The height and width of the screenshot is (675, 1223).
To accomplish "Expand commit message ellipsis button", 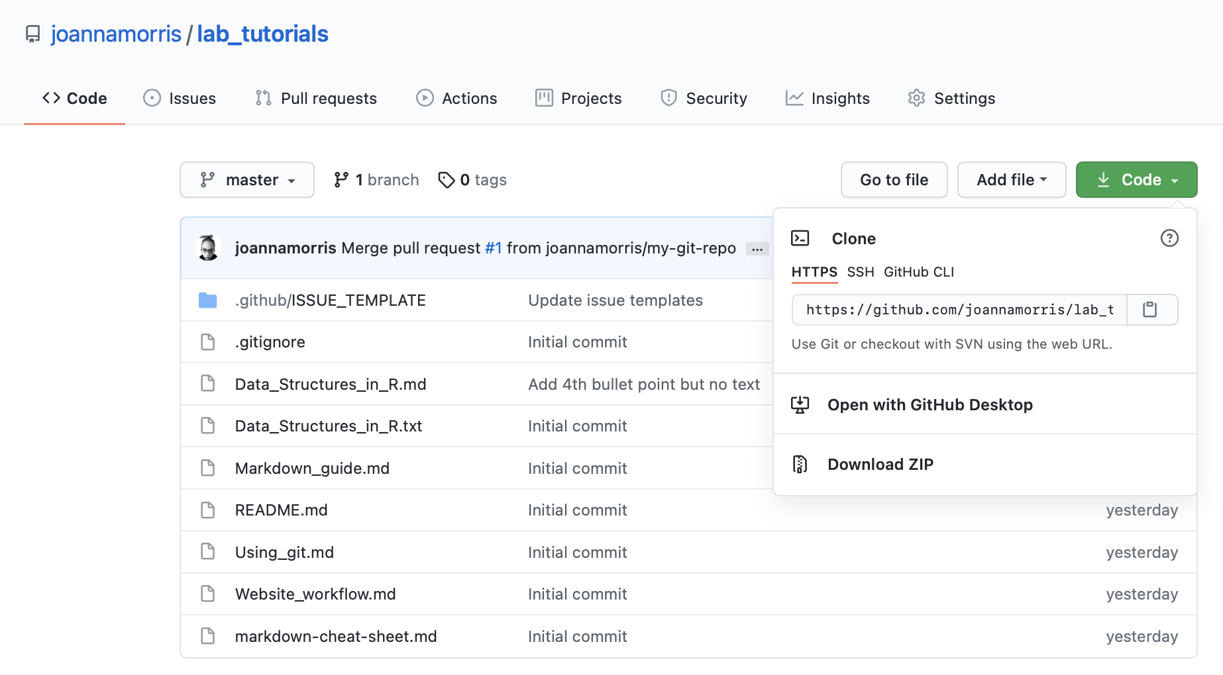I will (757, 249).
